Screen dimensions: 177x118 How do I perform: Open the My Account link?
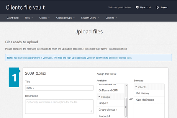(145, 7)
